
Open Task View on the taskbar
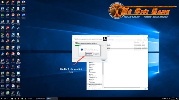pyautogui.click(x=8, y=99)
